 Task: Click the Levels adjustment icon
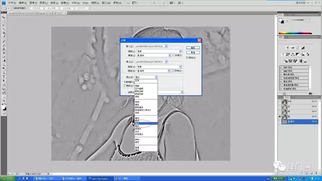tap(293, 48)
